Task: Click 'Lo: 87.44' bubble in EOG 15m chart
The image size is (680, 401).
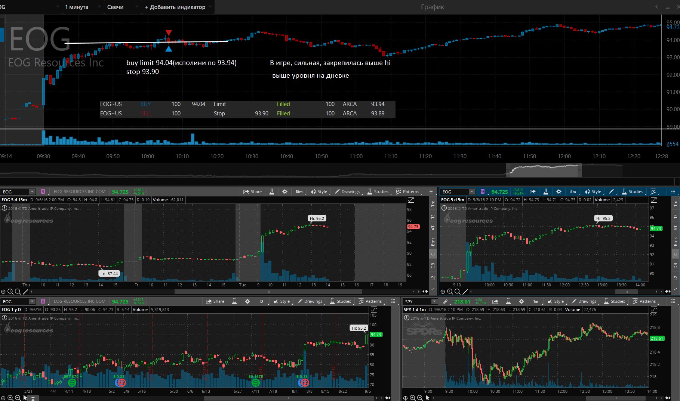Action: click(x=109, y=273)
